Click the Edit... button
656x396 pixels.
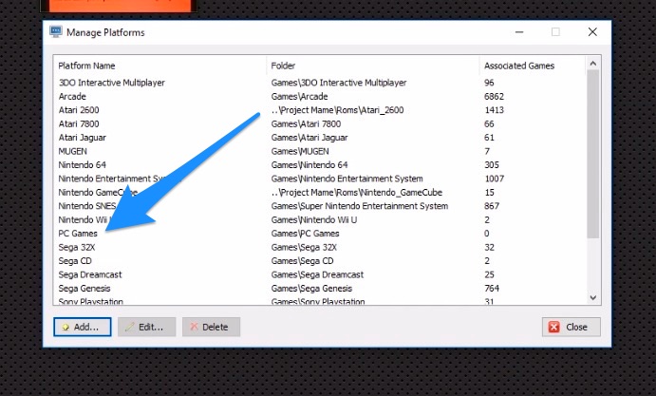pyautogui.click(x=146, y=327)
